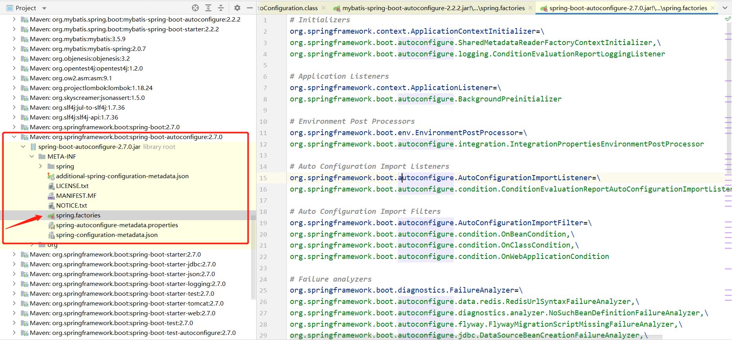Click the inspection checkmark icon in editor
This screenshot has width=732, height=340.
click(728, 19)
